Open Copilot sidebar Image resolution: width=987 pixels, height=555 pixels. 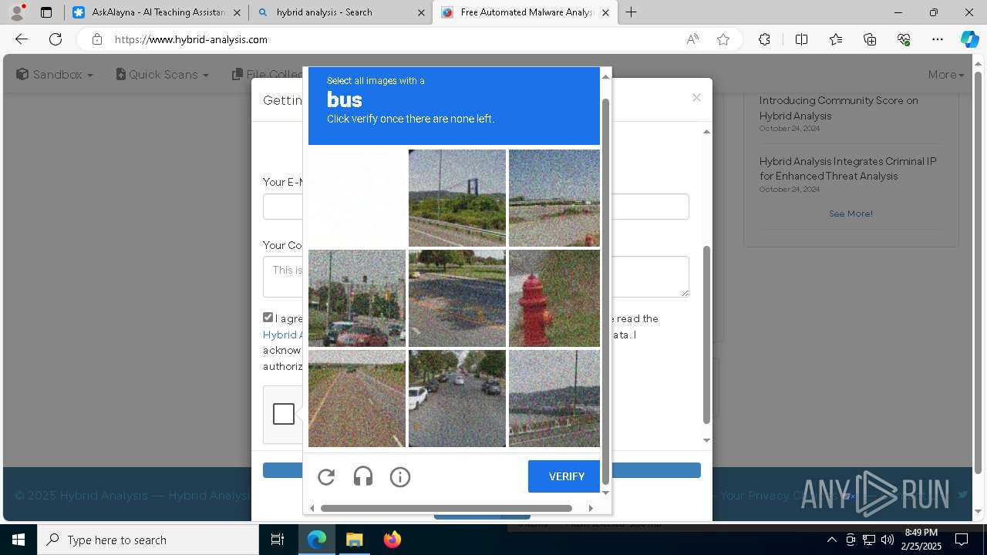point(969,39)
